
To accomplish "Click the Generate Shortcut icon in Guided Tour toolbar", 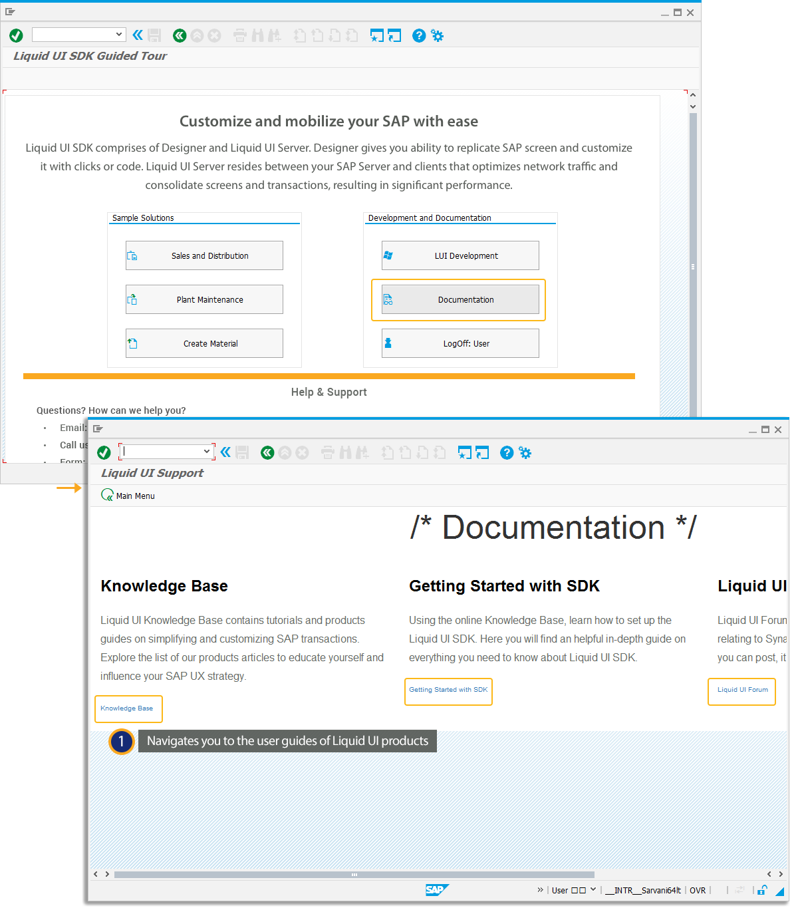I will [x=394, y=35].
